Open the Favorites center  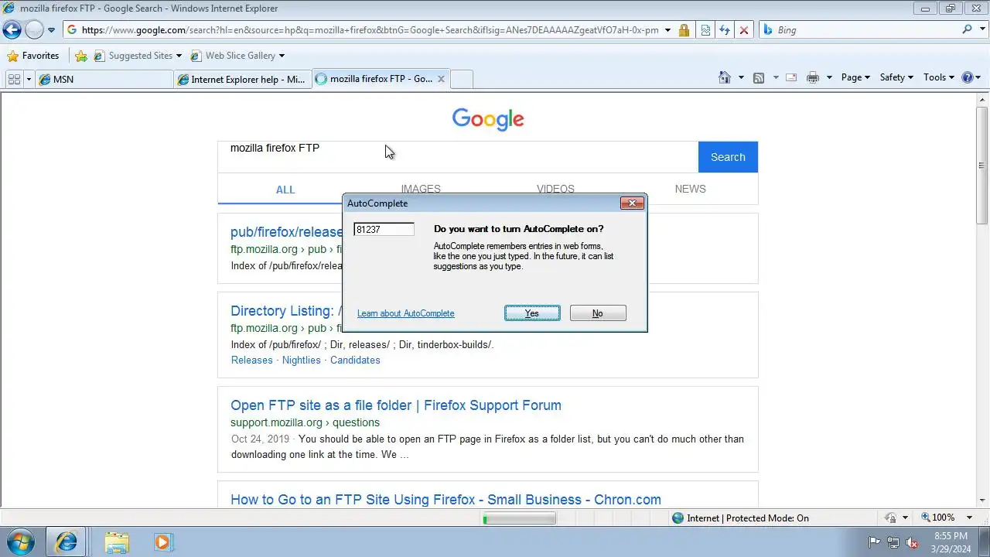32,56
